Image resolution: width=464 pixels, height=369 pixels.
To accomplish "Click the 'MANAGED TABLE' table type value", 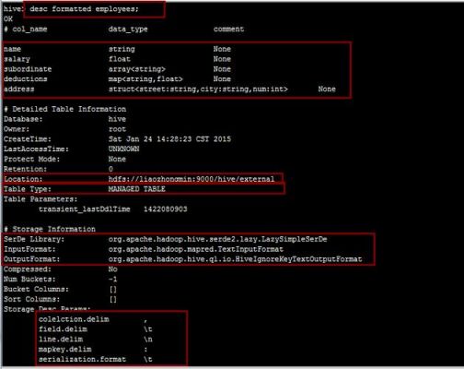I will [137, 189].
